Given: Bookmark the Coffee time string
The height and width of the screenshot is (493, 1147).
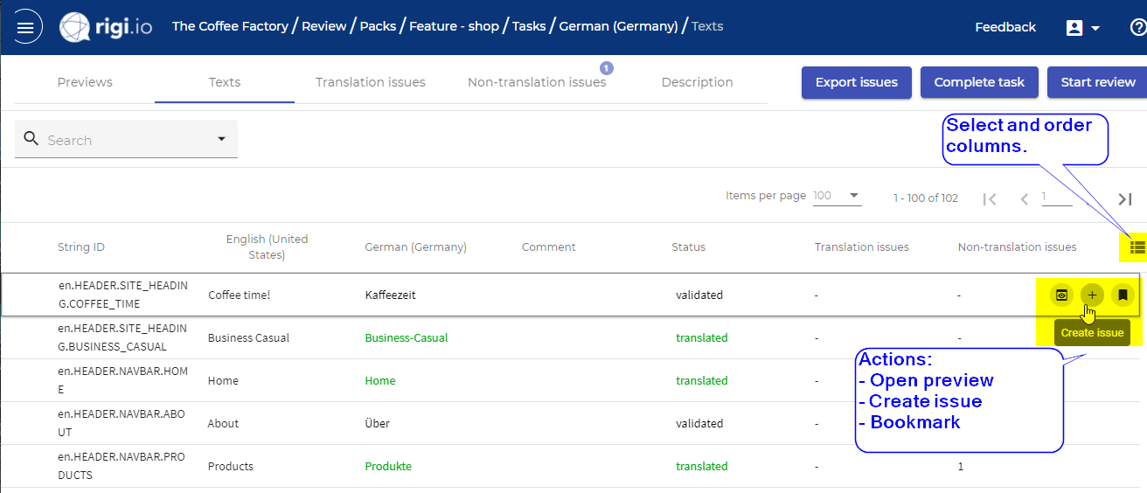Looking at the screenshot, I should 1123,295.
